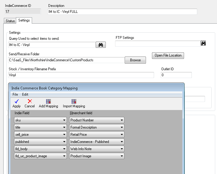Click the Import Mapping toolbar icon
The height and width of the screenshot is (174, 217).
coord(74,101)
